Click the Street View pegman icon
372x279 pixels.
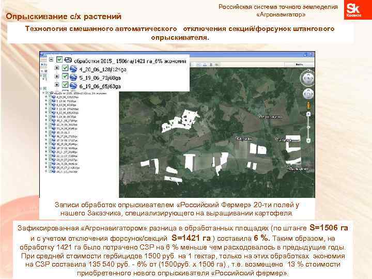308,105
